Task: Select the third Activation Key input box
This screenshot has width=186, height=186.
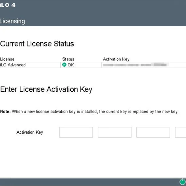Action: [153, 132]
